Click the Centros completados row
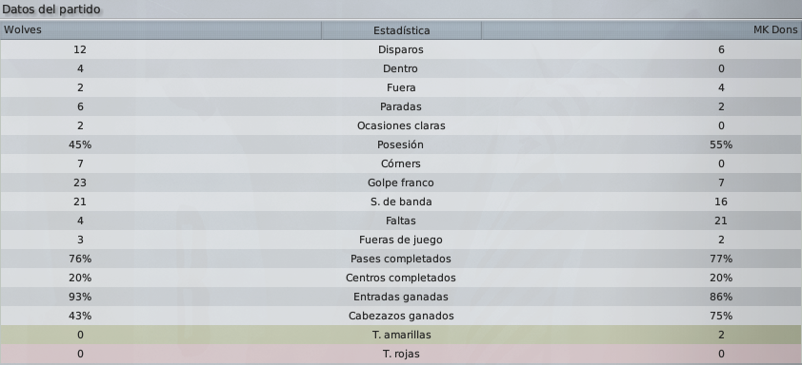 (401, 278)
